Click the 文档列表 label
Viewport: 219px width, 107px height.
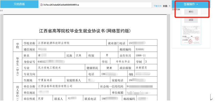point(176,9)
